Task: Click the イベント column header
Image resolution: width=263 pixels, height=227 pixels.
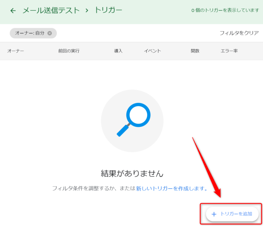Action: 153,51
